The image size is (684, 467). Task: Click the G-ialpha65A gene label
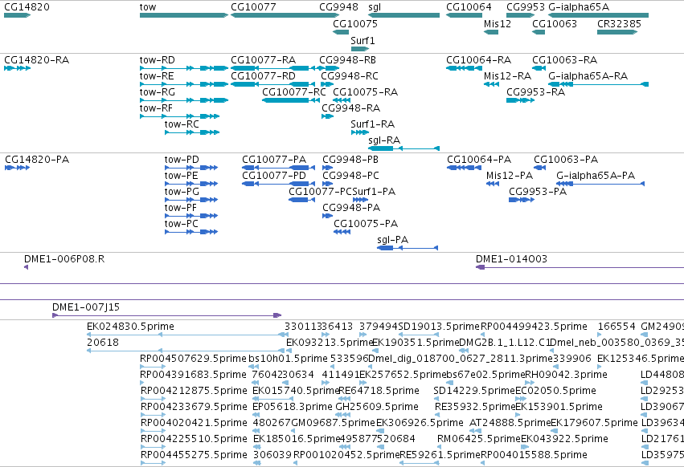pyautogui.click(x=579, y=7)
